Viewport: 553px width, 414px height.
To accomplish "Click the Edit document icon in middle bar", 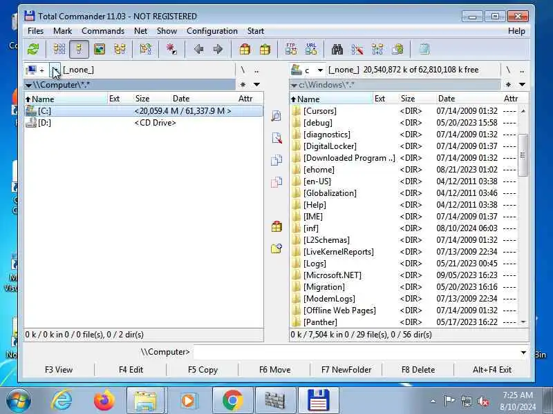I will pyautogui.click(x=277, y=138).
